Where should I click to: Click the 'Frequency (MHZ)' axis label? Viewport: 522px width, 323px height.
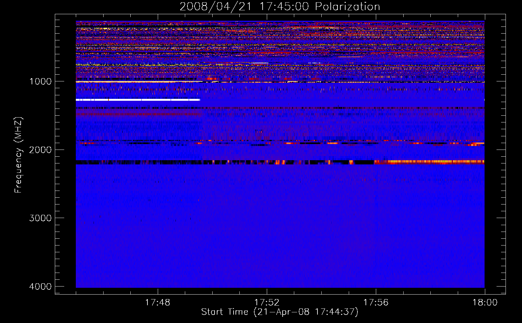pos(18,155)
